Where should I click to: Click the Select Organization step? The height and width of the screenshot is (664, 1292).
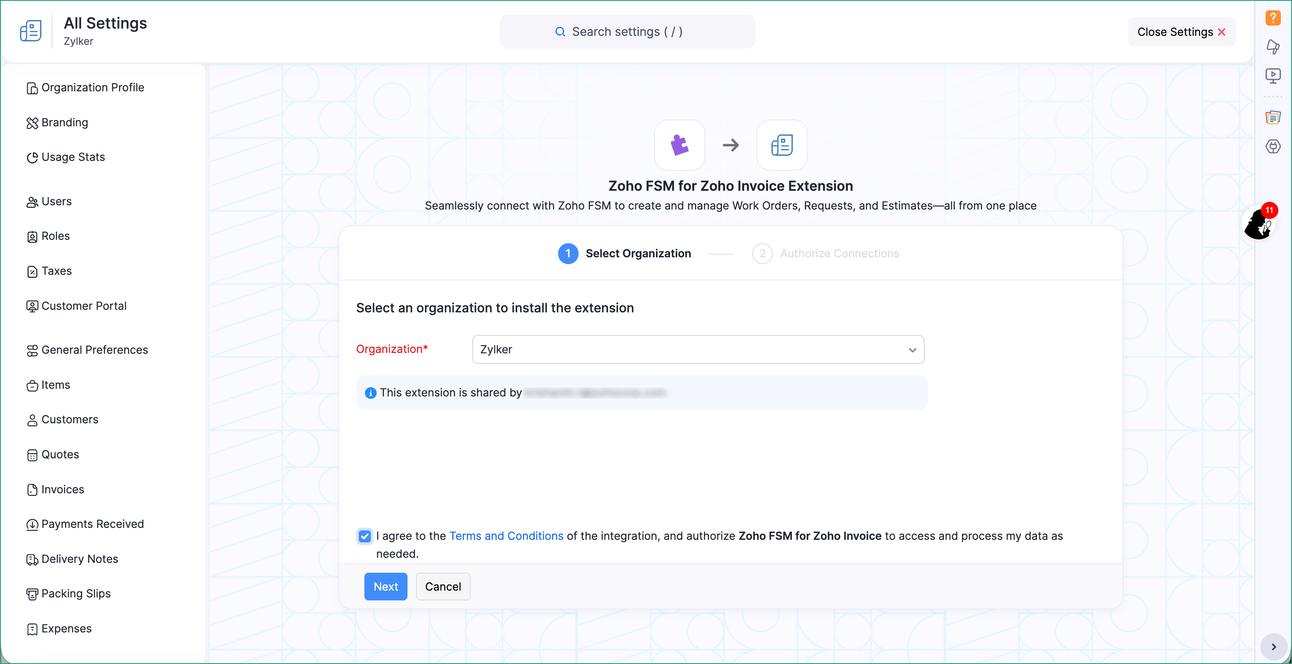637,254
